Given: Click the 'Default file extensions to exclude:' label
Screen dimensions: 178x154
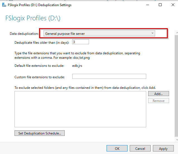Looking at the screenshot, I should tap(39, 66).
